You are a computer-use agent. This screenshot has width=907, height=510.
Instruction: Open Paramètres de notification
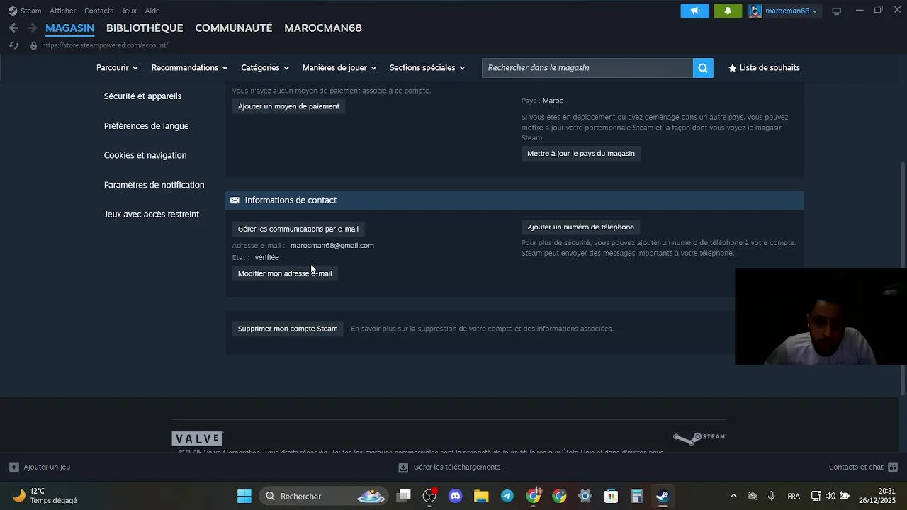[x=154, y=185]
